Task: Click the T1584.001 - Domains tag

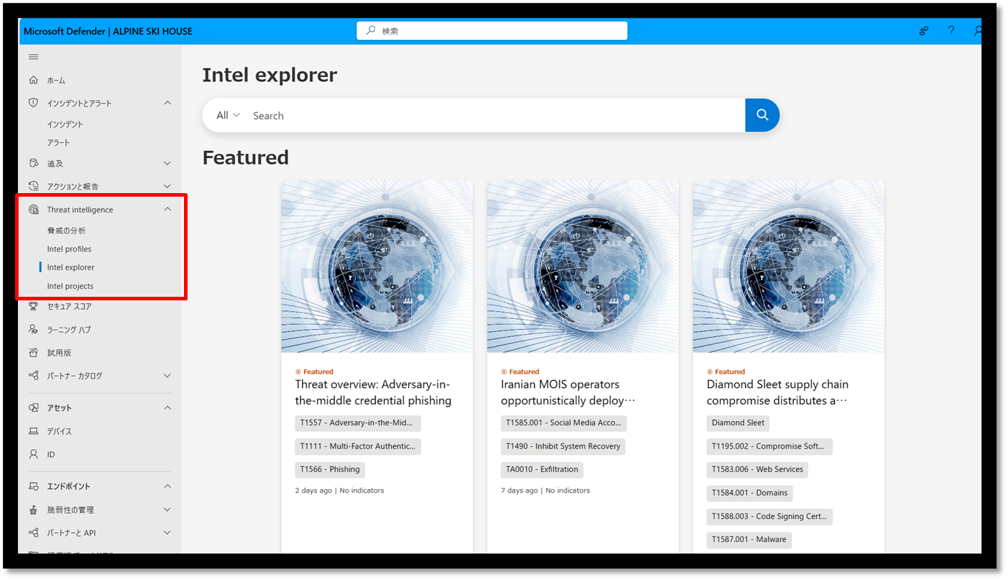Action: click(750, 493)
